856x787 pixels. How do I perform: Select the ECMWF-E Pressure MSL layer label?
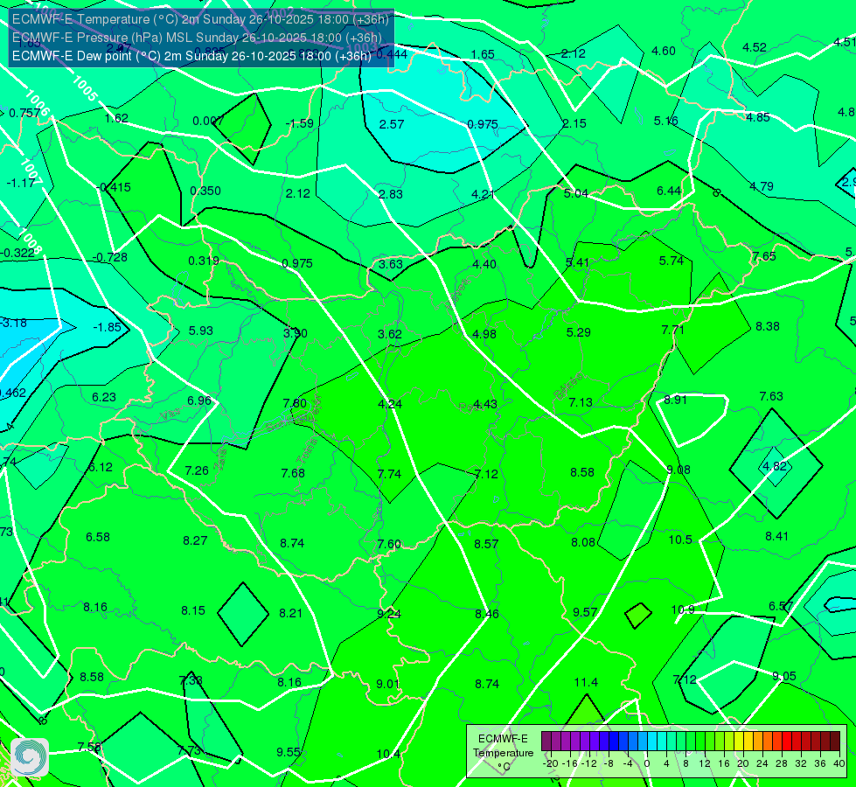click(x=197, y=38)
